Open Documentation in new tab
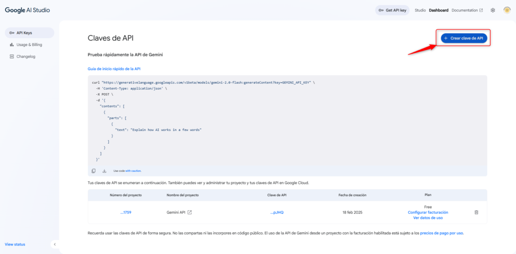This screenshot has height=254, width=516. [467, 10]
